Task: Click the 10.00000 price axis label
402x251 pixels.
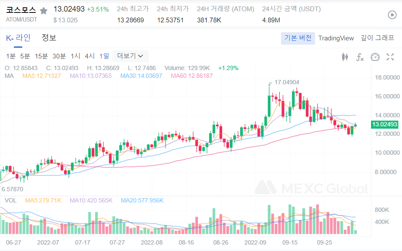Action: [x=387, y=153]
